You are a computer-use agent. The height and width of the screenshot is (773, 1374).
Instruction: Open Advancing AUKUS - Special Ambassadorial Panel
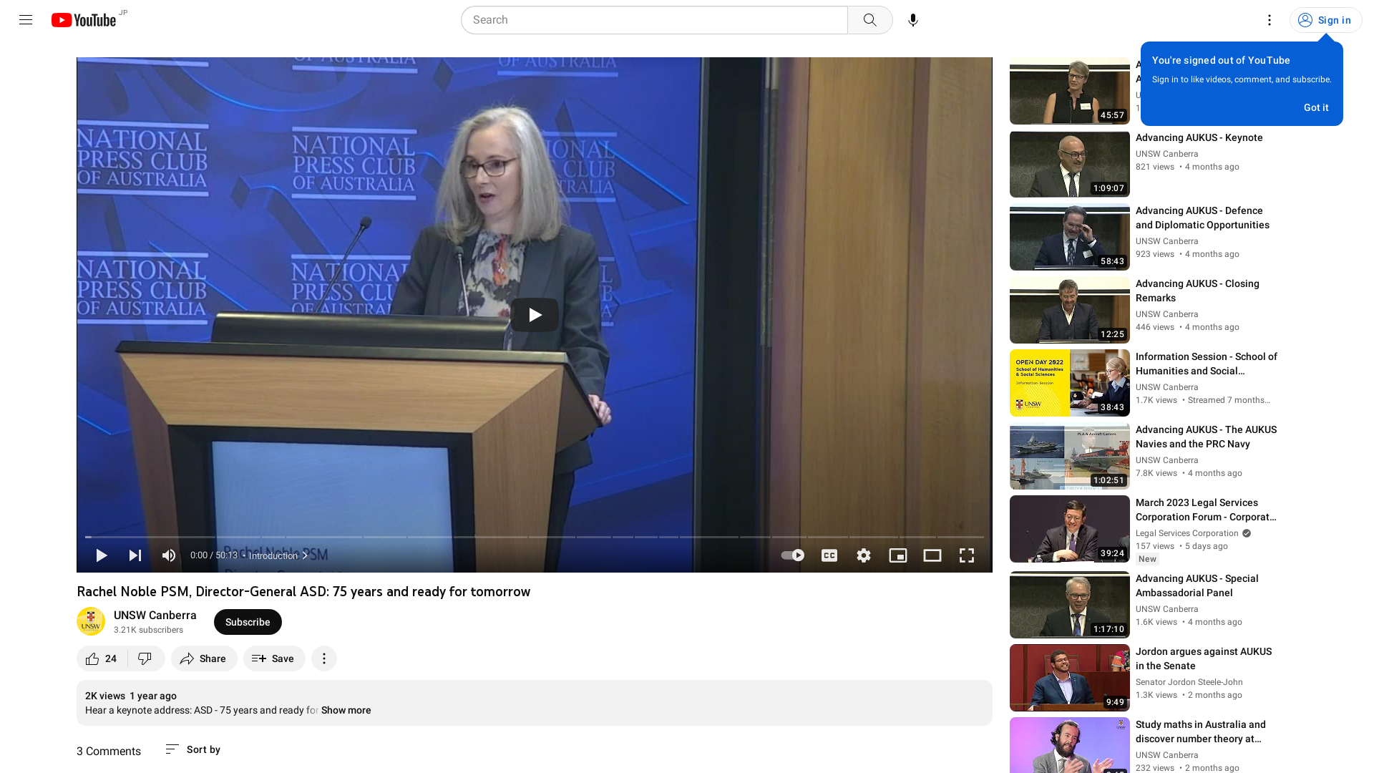(x=1197, y=585)
